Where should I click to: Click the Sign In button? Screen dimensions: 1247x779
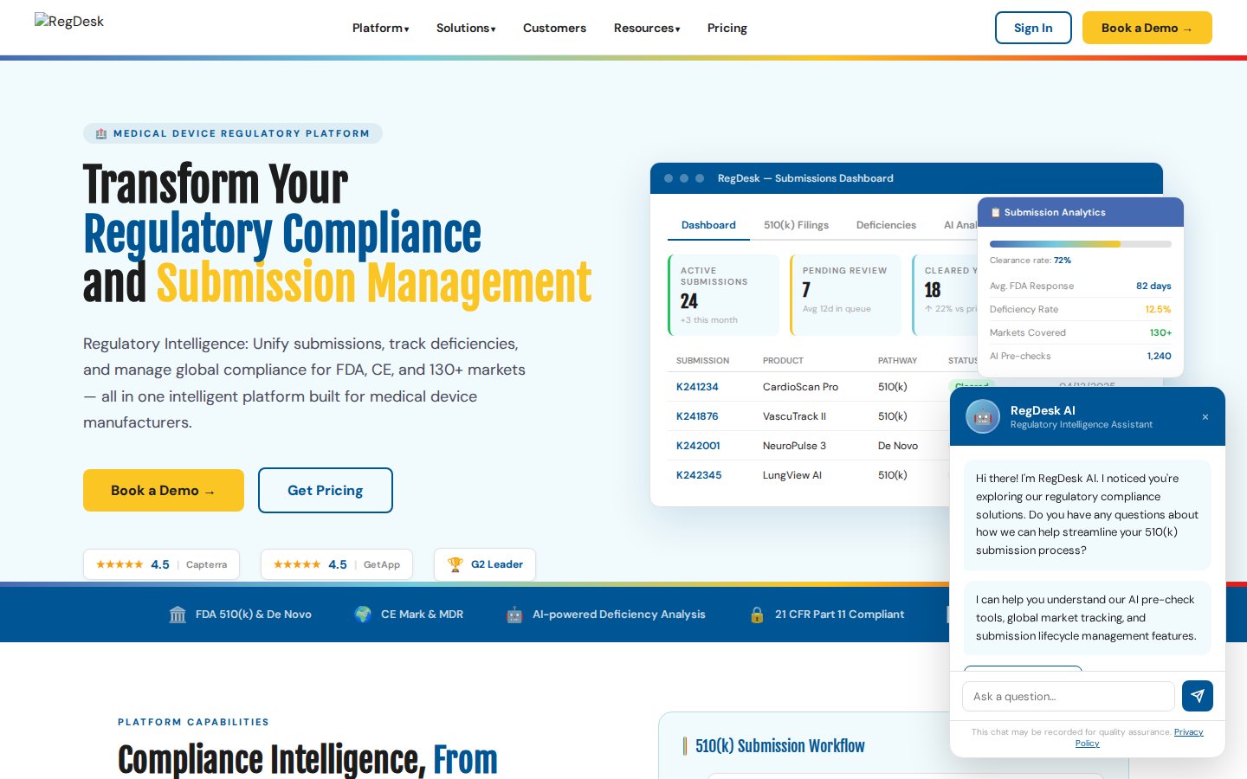[1033, 28]
